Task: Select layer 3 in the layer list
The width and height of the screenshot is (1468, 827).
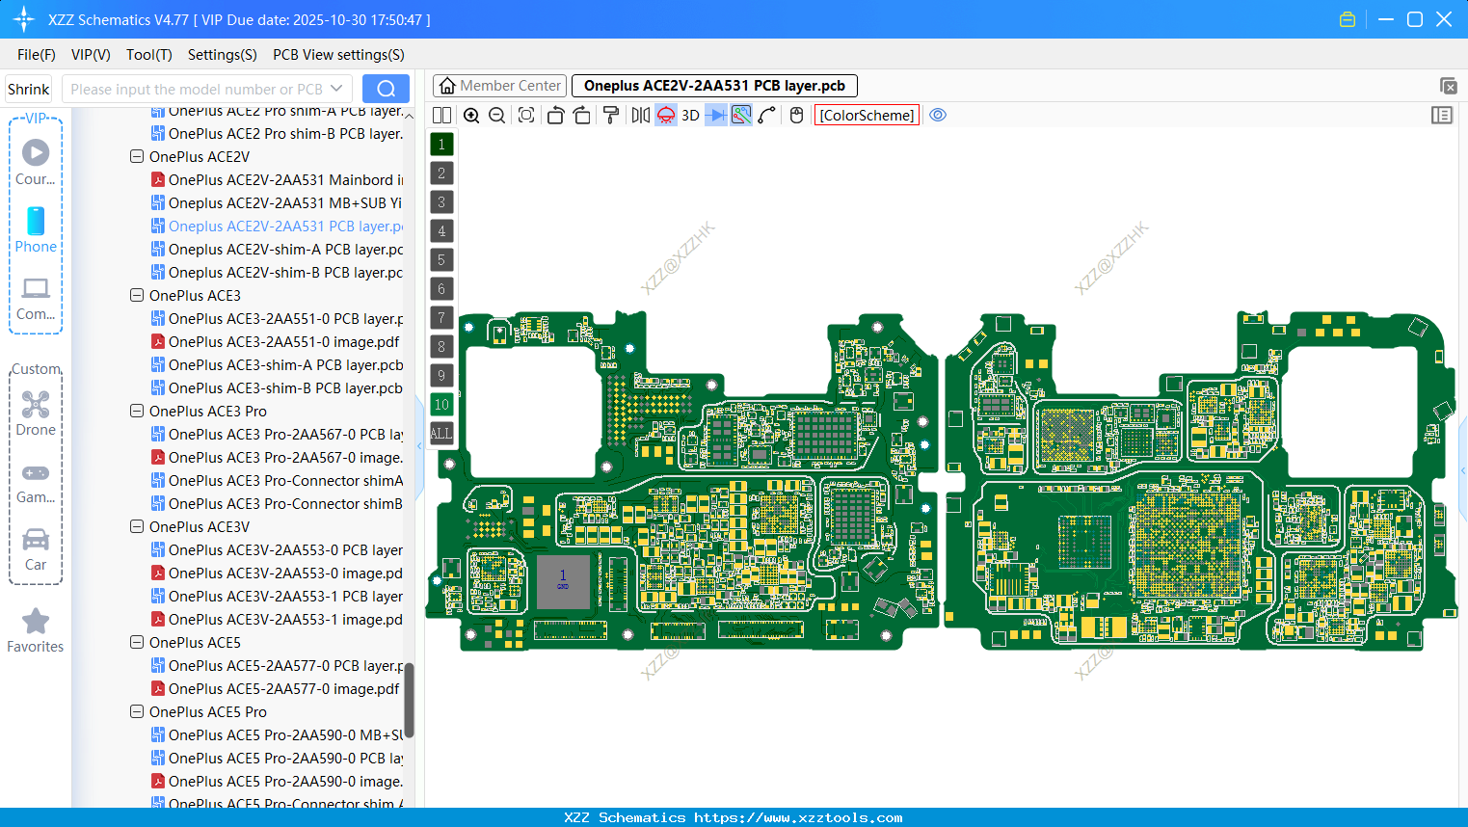Action: pos(441,201)
